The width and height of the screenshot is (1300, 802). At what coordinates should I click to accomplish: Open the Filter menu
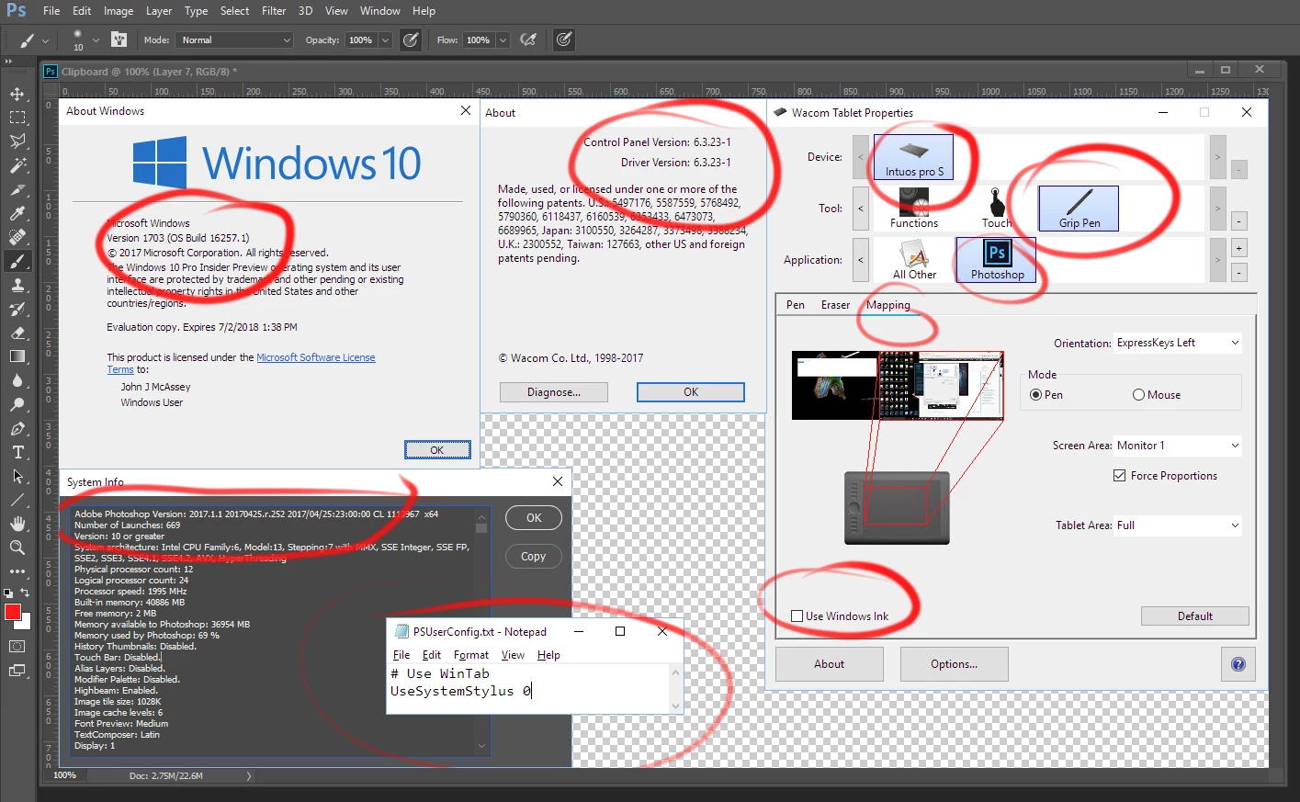(x=274, y=11)
